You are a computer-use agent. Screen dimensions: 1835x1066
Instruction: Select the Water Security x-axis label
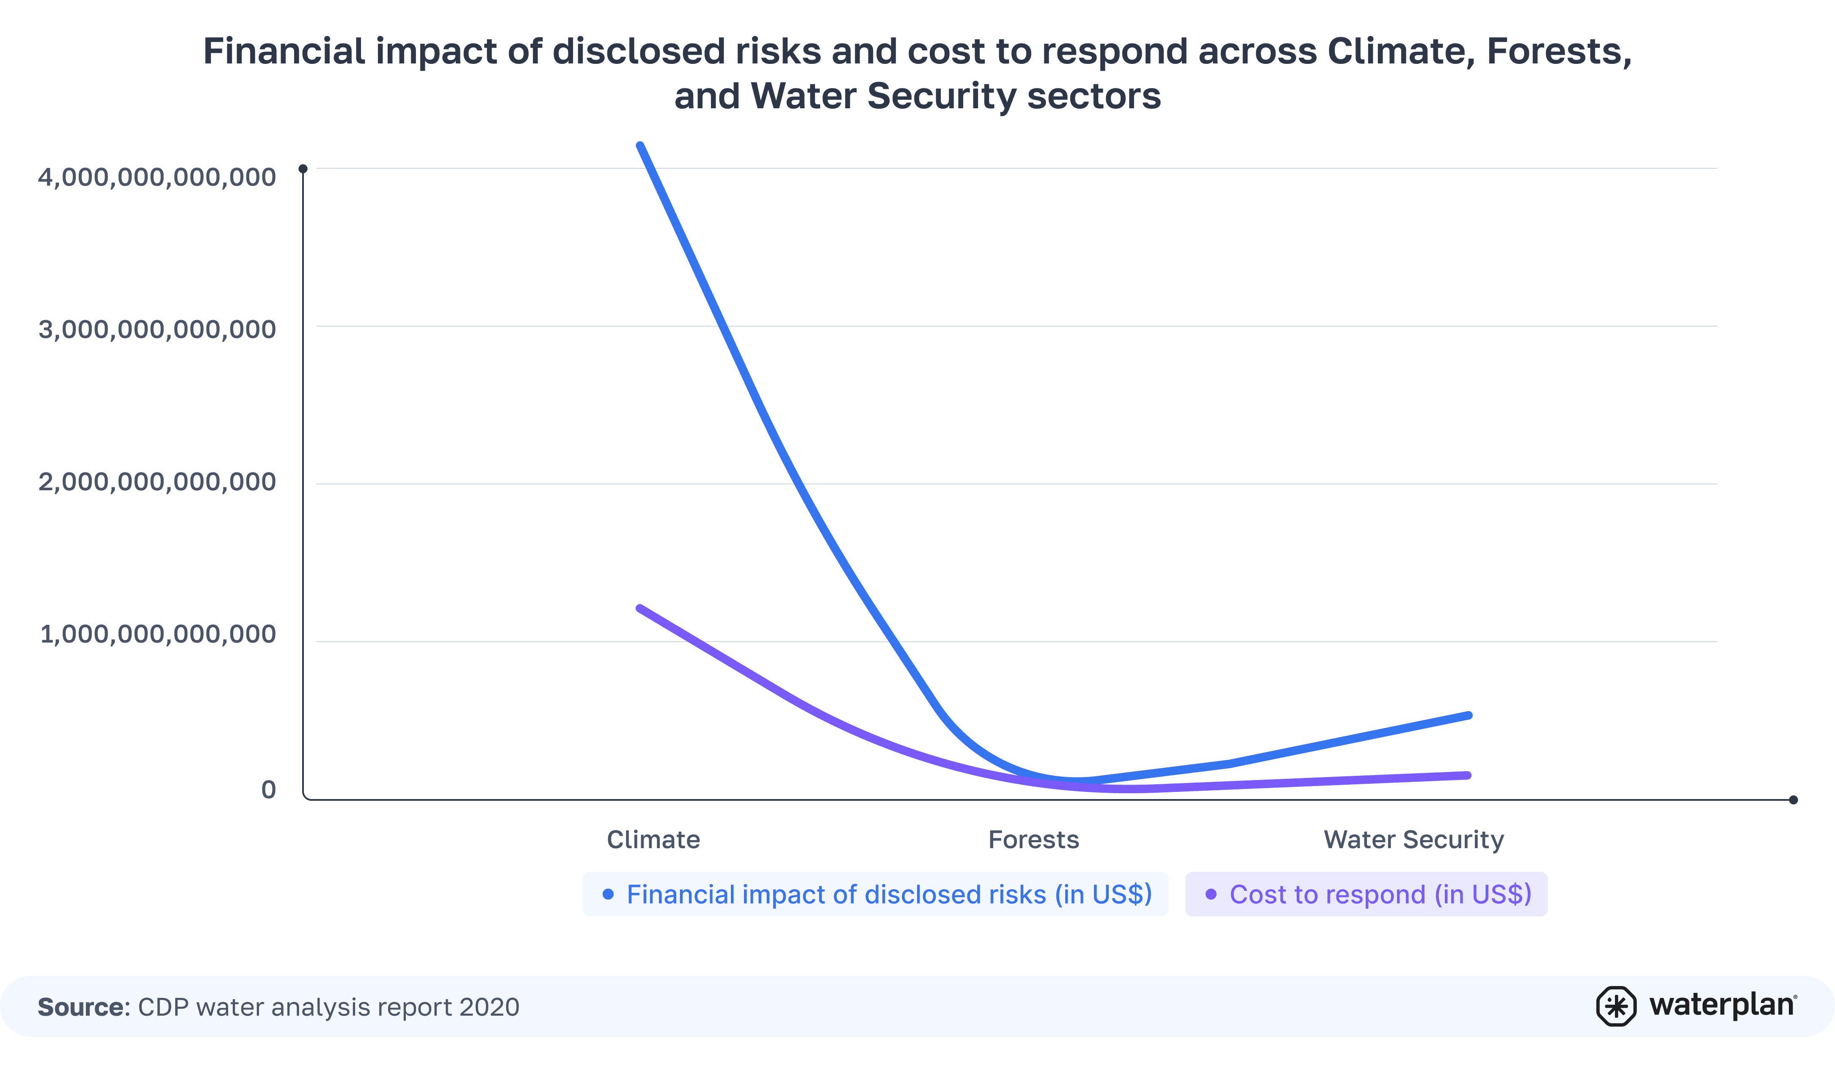[x=1413, y=840]
